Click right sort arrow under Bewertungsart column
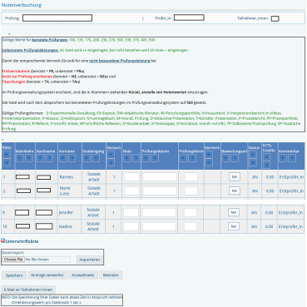 [235, 158]
